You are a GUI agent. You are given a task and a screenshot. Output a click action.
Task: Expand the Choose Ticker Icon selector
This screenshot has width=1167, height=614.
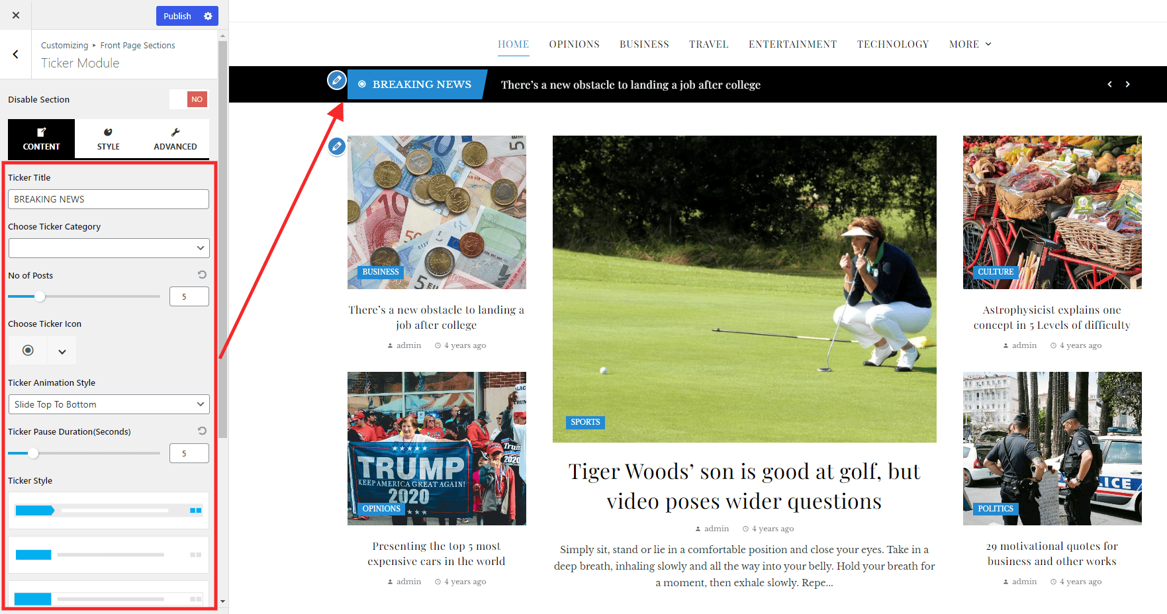62,351
